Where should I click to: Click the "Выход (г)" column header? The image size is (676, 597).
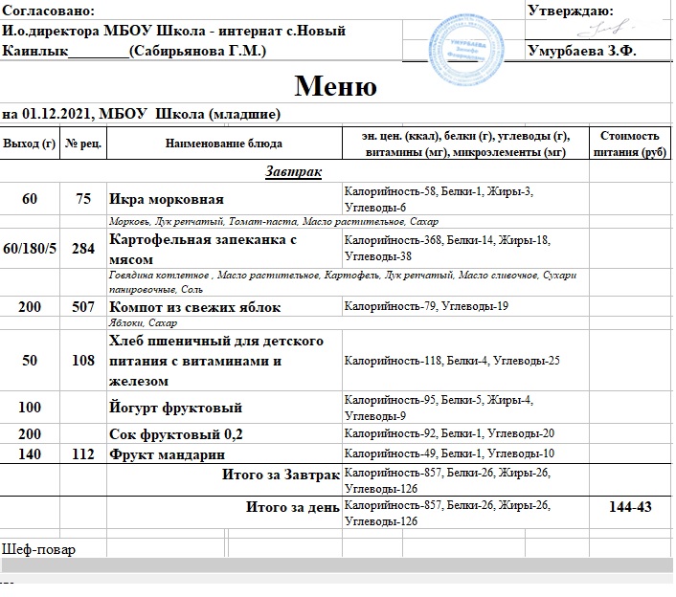(x=30, y=144)
